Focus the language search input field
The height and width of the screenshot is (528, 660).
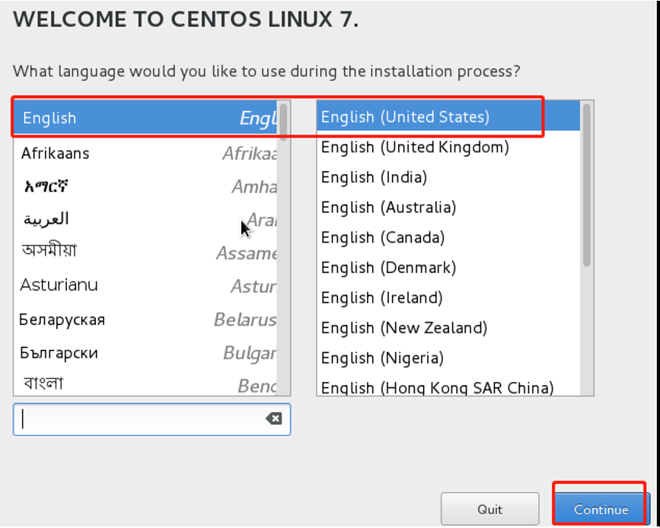152,419
